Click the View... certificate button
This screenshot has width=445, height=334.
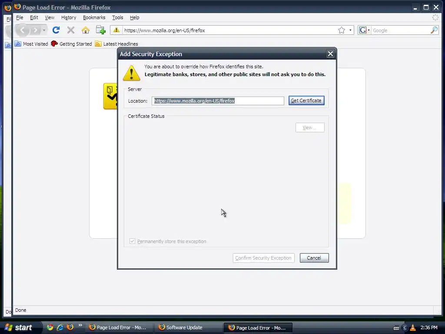coord(309,127)
